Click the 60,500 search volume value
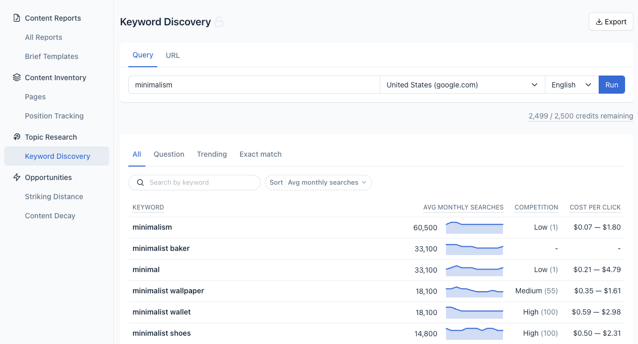This screenshot has height=344, width=638. 425,228
